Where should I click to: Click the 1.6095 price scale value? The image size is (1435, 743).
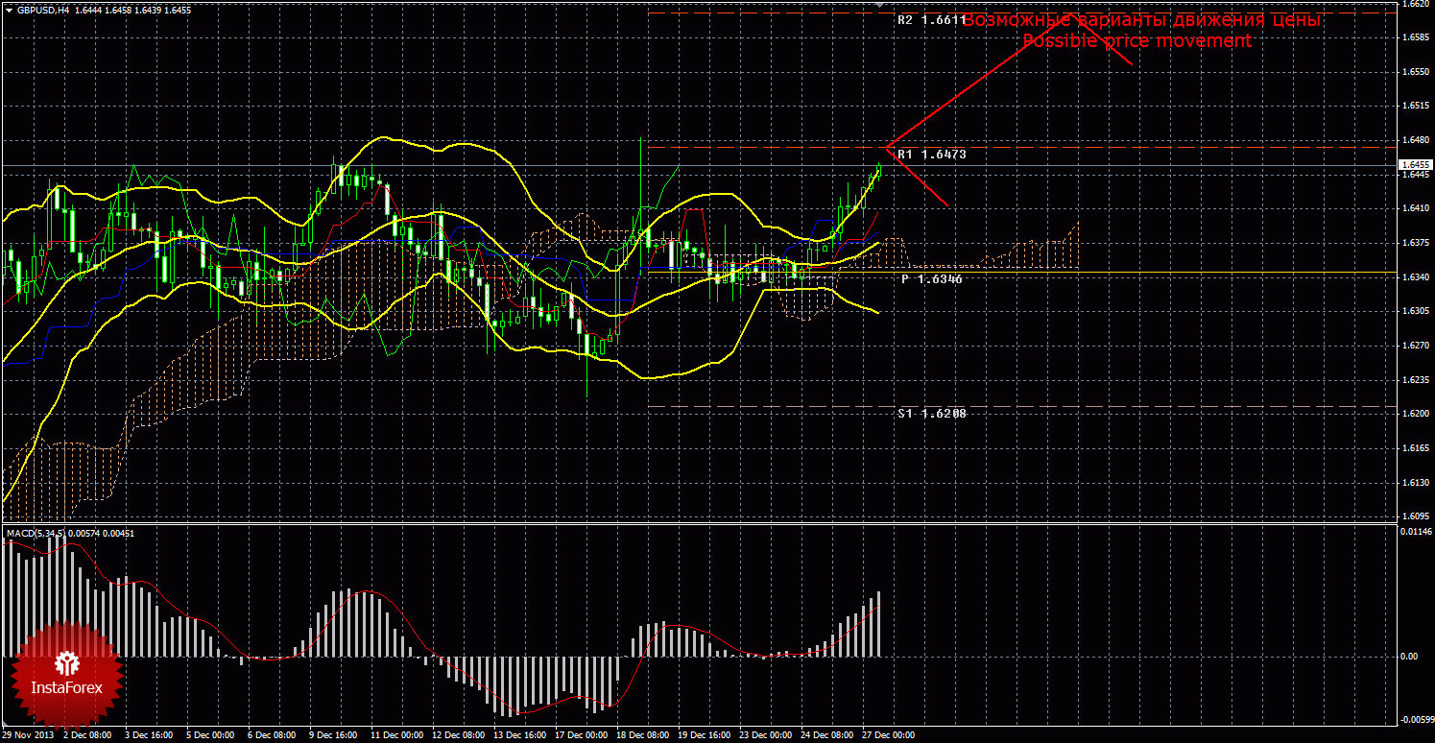1415,516
